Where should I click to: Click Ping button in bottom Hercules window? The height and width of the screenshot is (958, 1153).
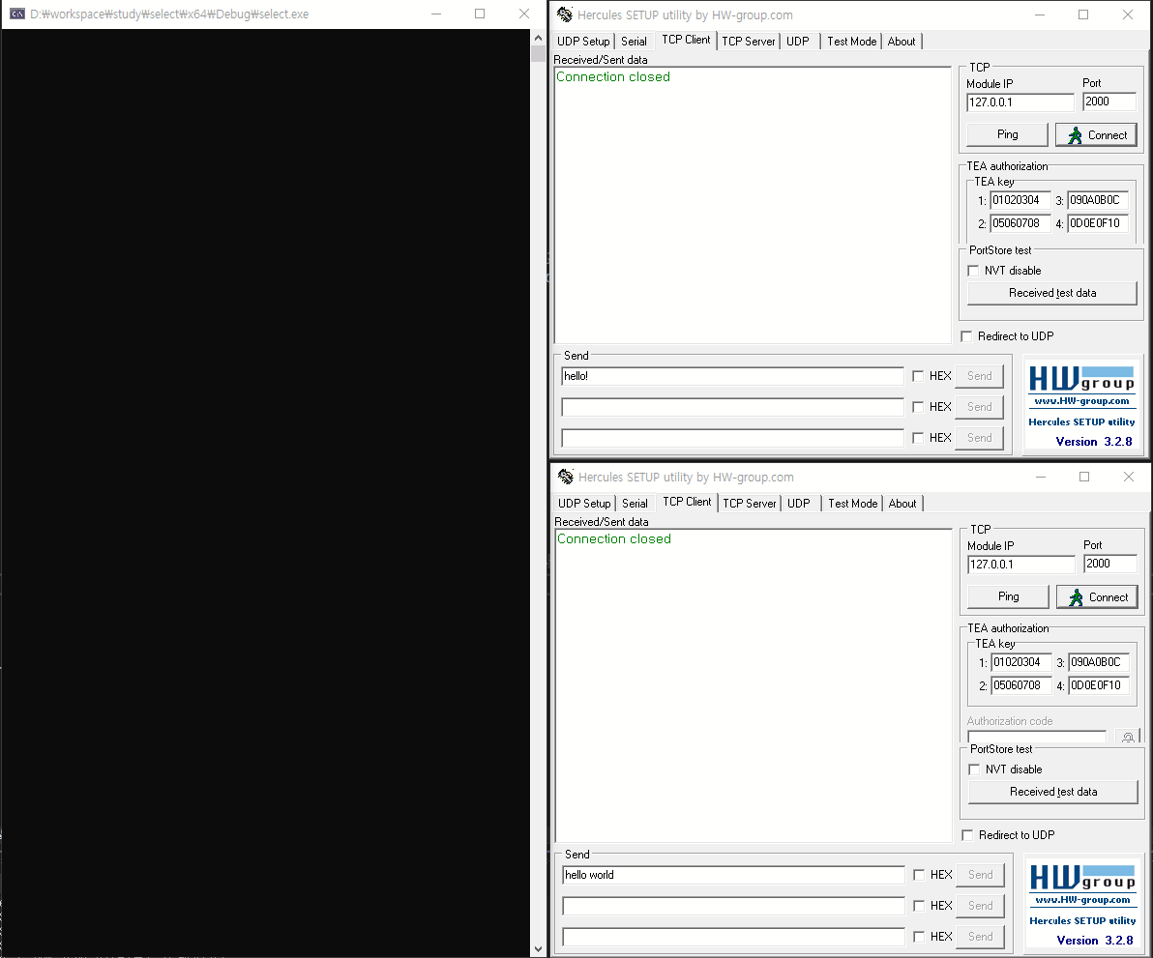(x=1008, y=596)
